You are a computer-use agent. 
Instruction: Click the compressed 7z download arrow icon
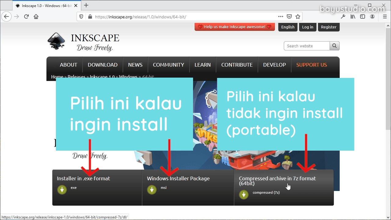click(244, 195)
